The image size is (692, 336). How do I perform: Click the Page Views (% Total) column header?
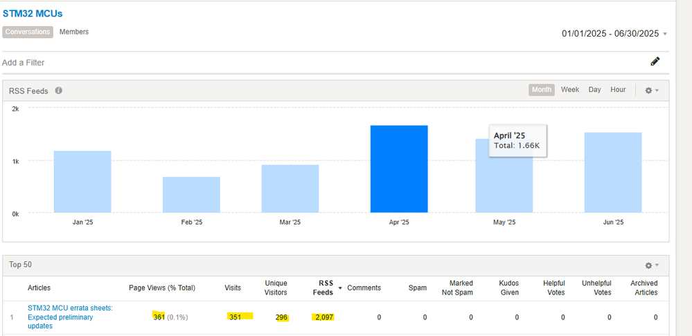tap(162, 288)
